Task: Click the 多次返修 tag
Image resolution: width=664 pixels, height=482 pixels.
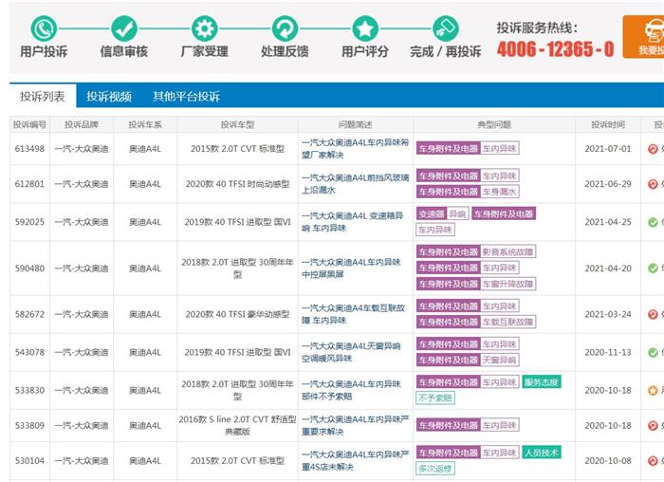Action: [x=435, y=469]
